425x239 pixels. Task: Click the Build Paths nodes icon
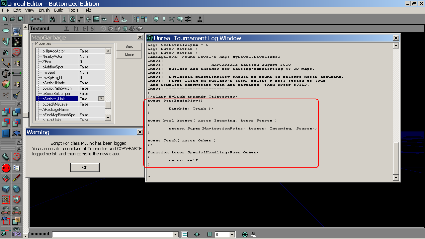point(172,19)
